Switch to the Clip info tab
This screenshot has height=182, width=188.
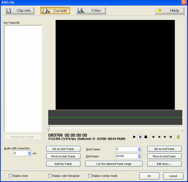20,11
